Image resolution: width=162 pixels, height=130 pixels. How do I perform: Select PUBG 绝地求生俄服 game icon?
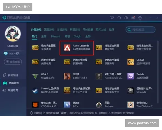(x=99, y=90)
